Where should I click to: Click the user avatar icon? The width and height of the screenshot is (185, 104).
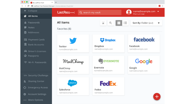click(x=129, y=12)
